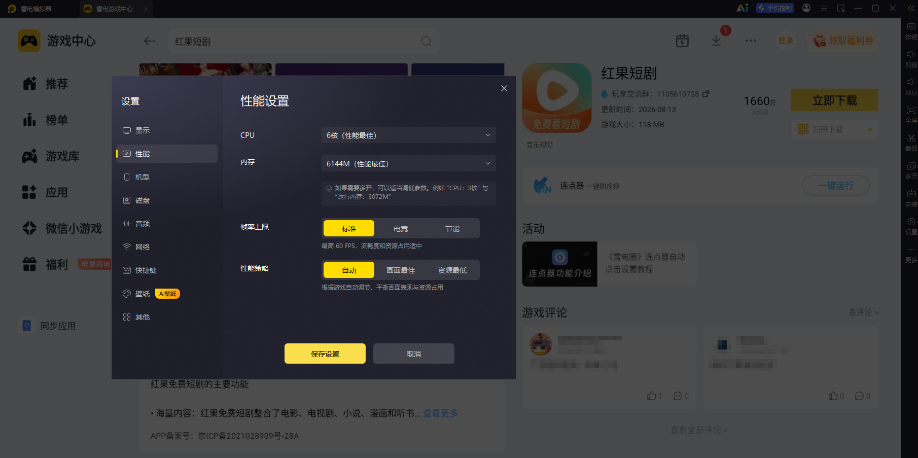Open 微信小游戏 mini games section

click(62, 229)
